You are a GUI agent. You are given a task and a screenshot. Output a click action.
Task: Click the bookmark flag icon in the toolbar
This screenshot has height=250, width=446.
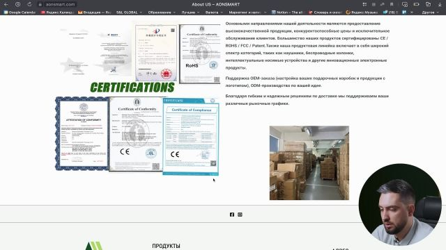(x=392, y=5)
